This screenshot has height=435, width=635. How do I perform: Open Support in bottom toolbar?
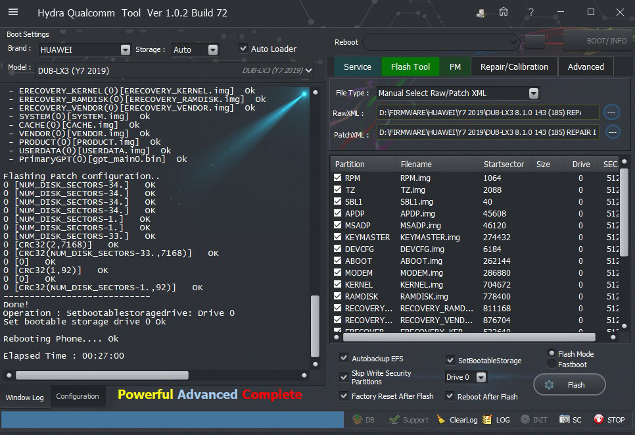[409, 420]
